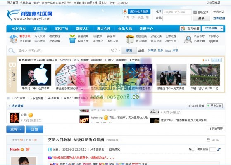Image resolution: width=231 pixels, height=165 pixels.
Task: Click the breadcrumb home icon
Action: 8,98
